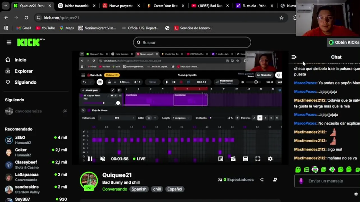Viewport: 360px width, 202px height.
Task: Open the Quiquee21 channel avatar
Action: [x=89, y=181]
